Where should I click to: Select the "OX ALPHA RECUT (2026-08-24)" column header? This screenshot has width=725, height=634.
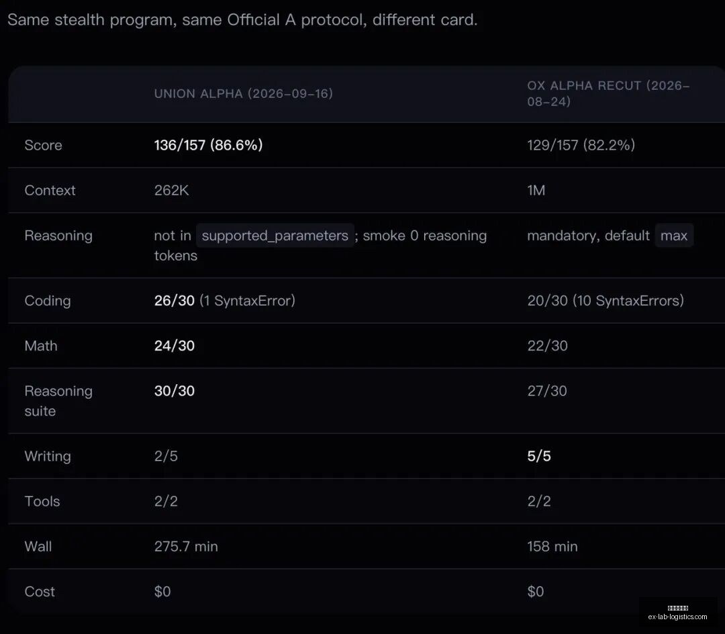point(608,93)
